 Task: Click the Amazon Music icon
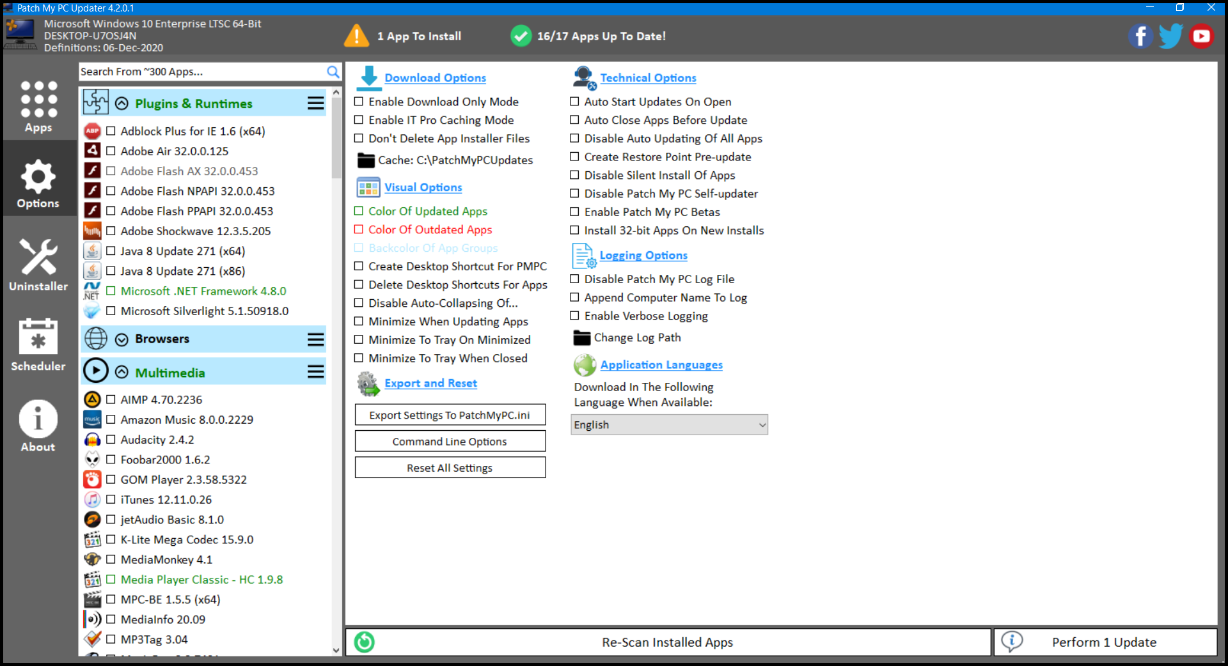tap(92, 419)
